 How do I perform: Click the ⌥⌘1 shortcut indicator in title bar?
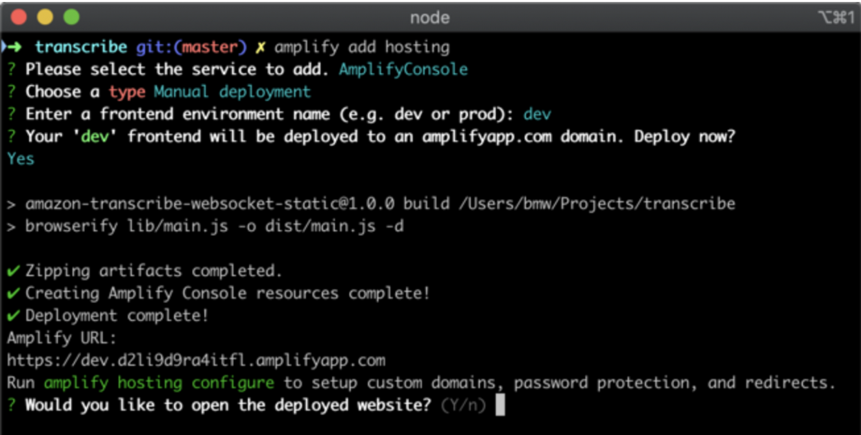836,17
